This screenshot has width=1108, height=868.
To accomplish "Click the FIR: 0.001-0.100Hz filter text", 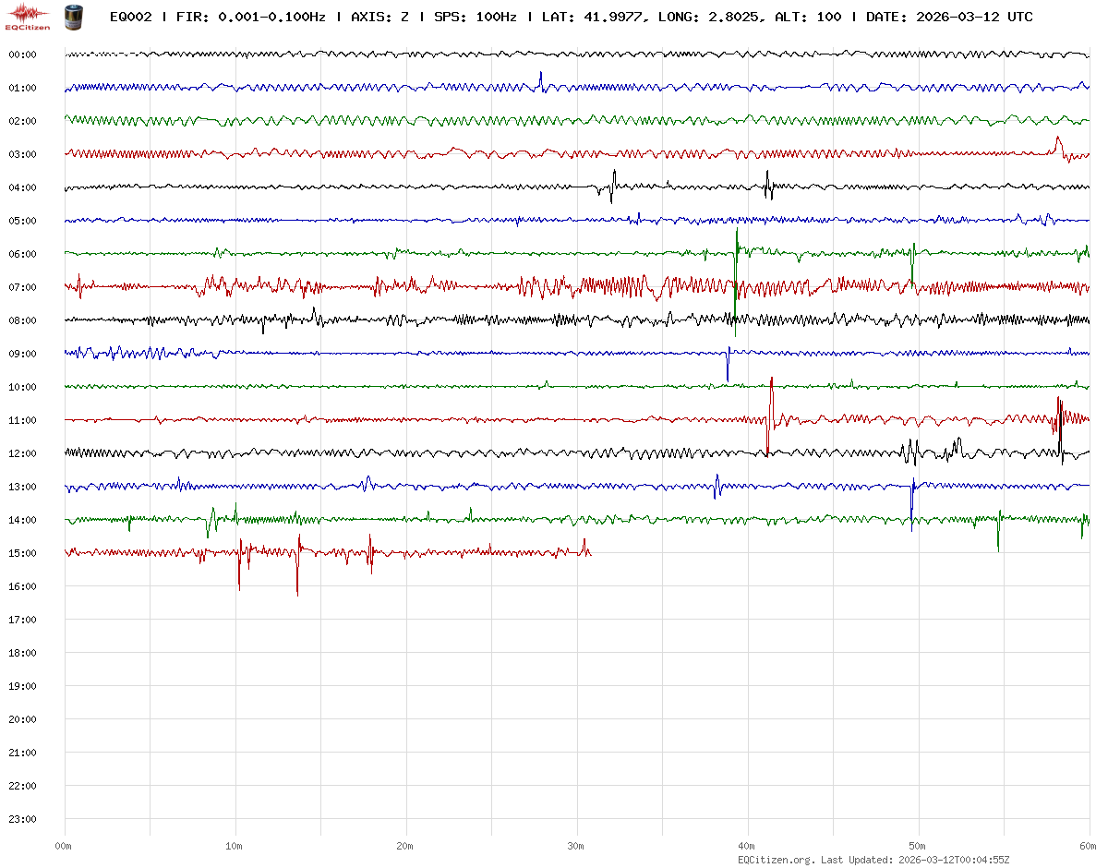I will pyautogui.click(x=250, y=17).
